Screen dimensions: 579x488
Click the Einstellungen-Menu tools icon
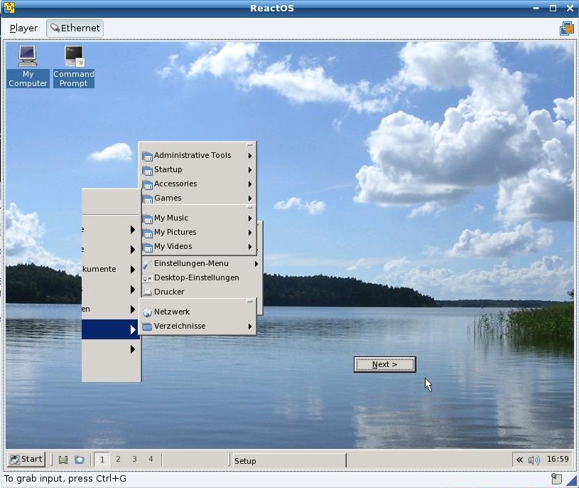(147, 265)
